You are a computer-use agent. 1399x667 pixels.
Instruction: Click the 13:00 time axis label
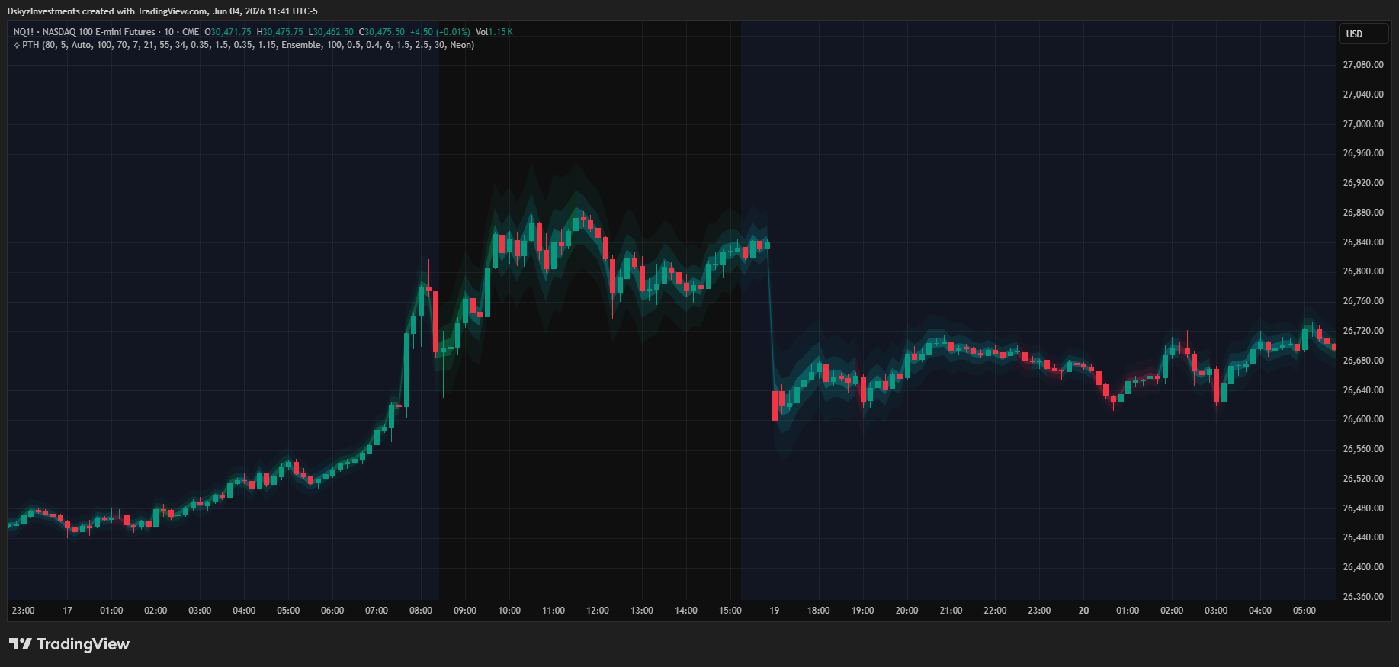642,611
